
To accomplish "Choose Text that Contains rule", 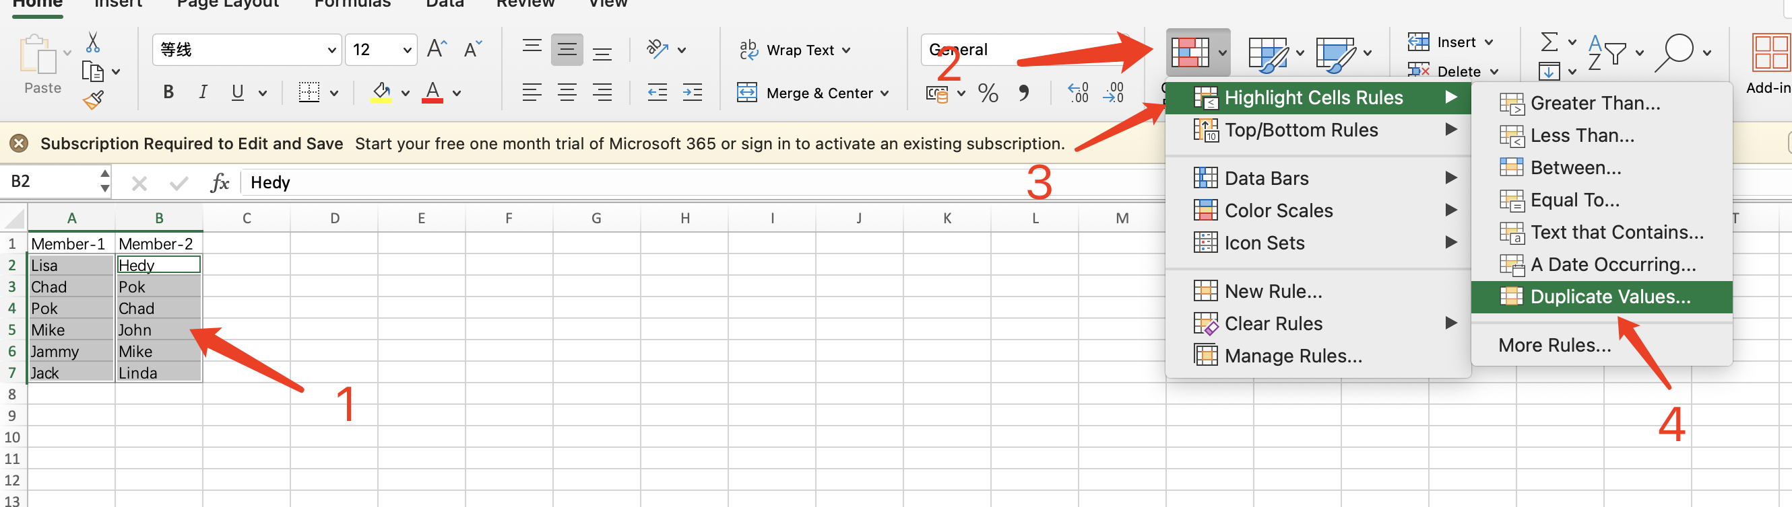I will coord(1601,232).
